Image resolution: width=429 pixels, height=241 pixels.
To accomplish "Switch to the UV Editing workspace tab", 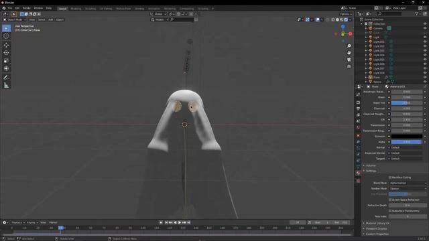I will click(x=106, y=9).
